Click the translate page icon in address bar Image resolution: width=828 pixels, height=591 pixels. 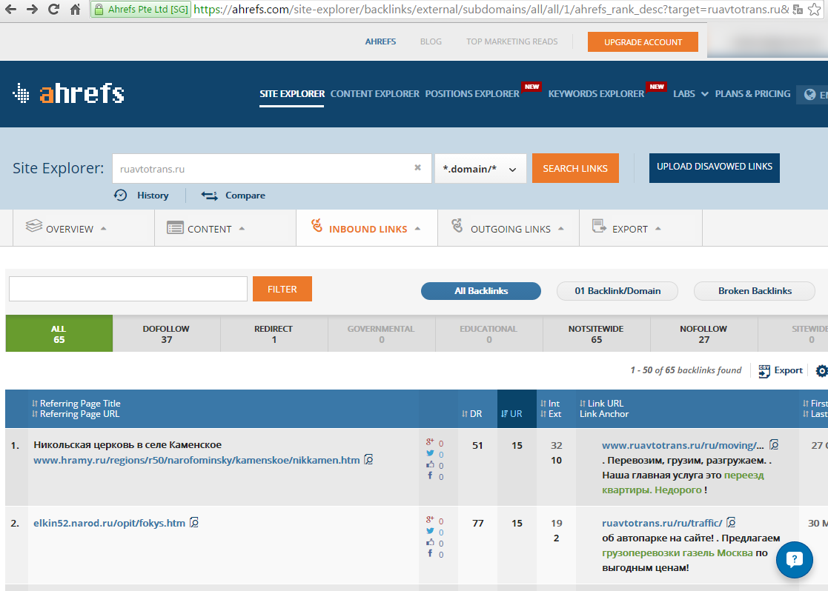tap(798, 10)
